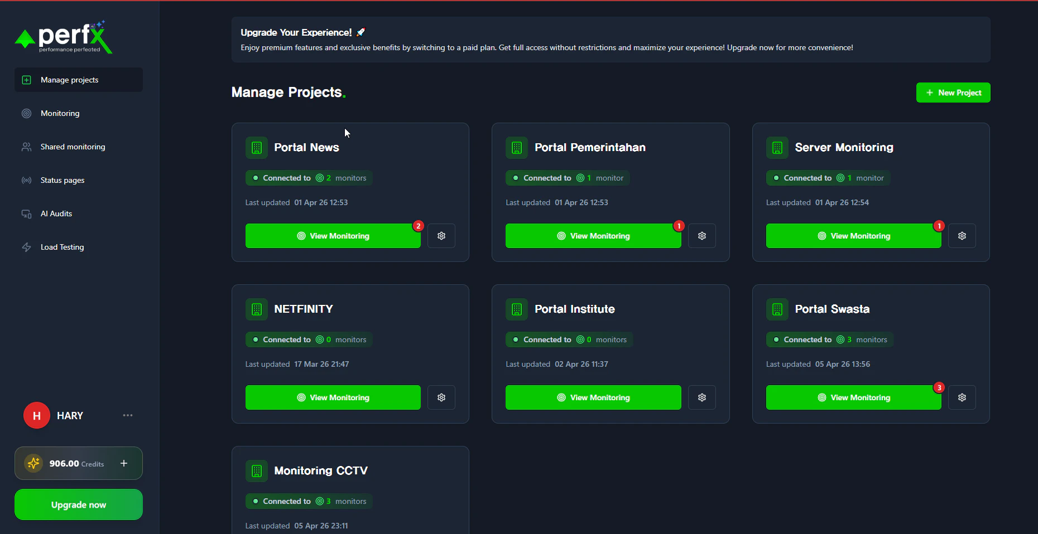Open Load Testing section
1038x534 pixels.
click(x=79, y=247)
